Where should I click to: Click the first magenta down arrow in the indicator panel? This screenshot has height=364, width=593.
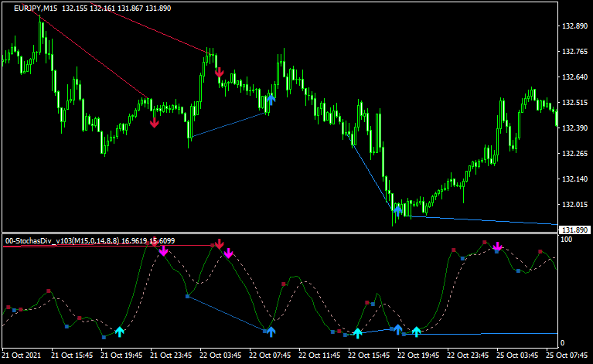tap(164, 251)
